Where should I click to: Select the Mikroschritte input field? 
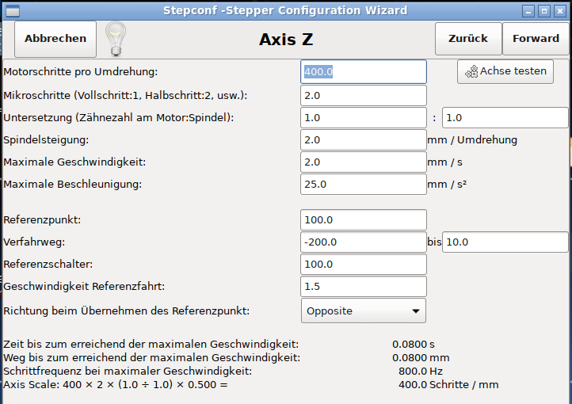tap(364, 95)
